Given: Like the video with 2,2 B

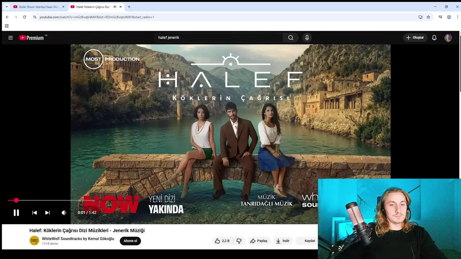Looking at the screenshot, I should point(222,241).
